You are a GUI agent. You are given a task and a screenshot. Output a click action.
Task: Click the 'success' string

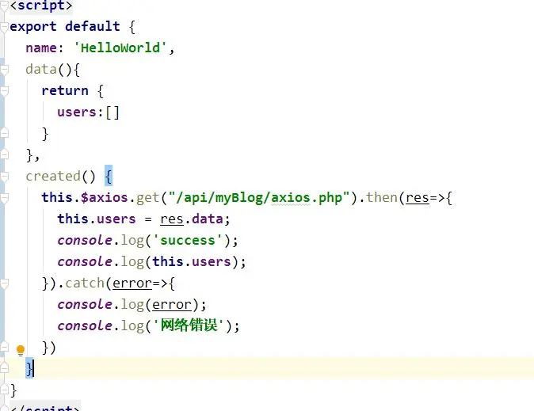coord(187,241)
